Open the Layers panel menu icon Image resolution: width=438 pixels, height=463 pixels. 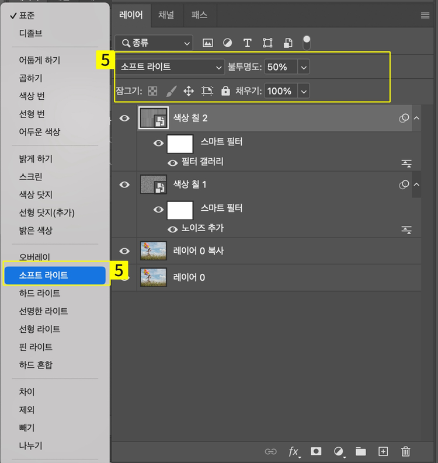[x=425, y=15]
